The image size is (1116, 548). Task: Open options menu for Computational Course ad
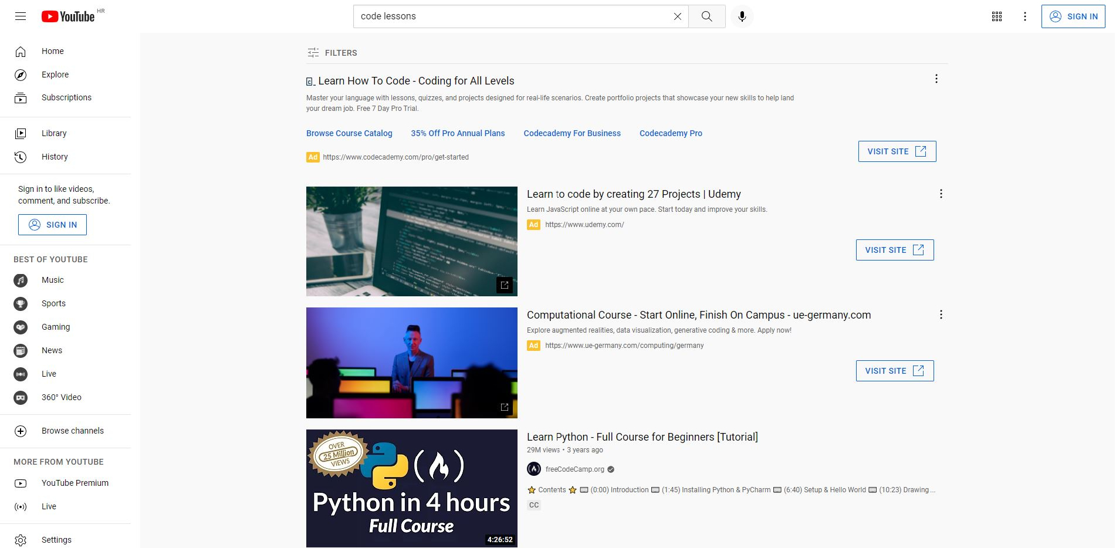[941, 314]
